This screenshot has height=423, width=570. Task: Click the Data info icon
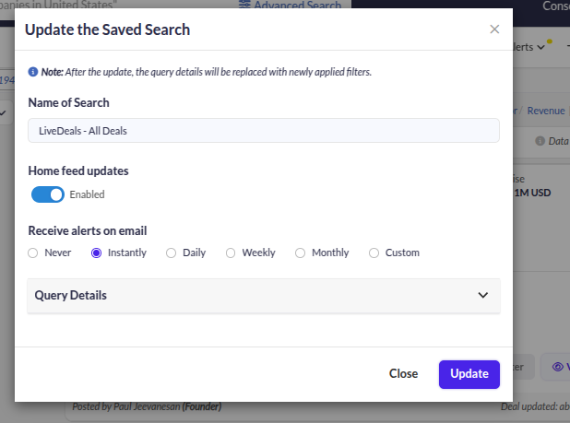pos(540,141)
